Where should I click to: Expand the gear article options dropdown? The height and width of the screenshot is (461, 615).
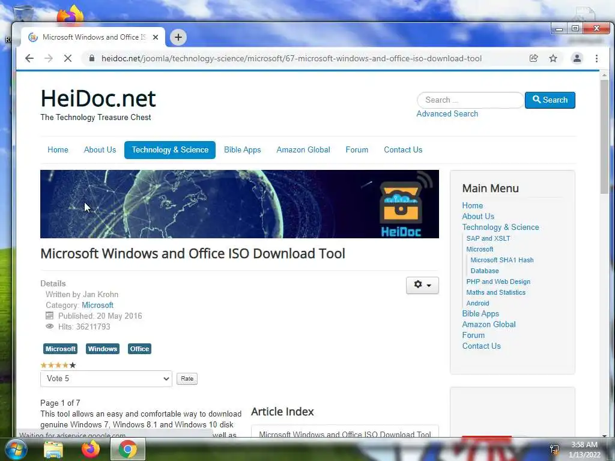pos(422,285)
